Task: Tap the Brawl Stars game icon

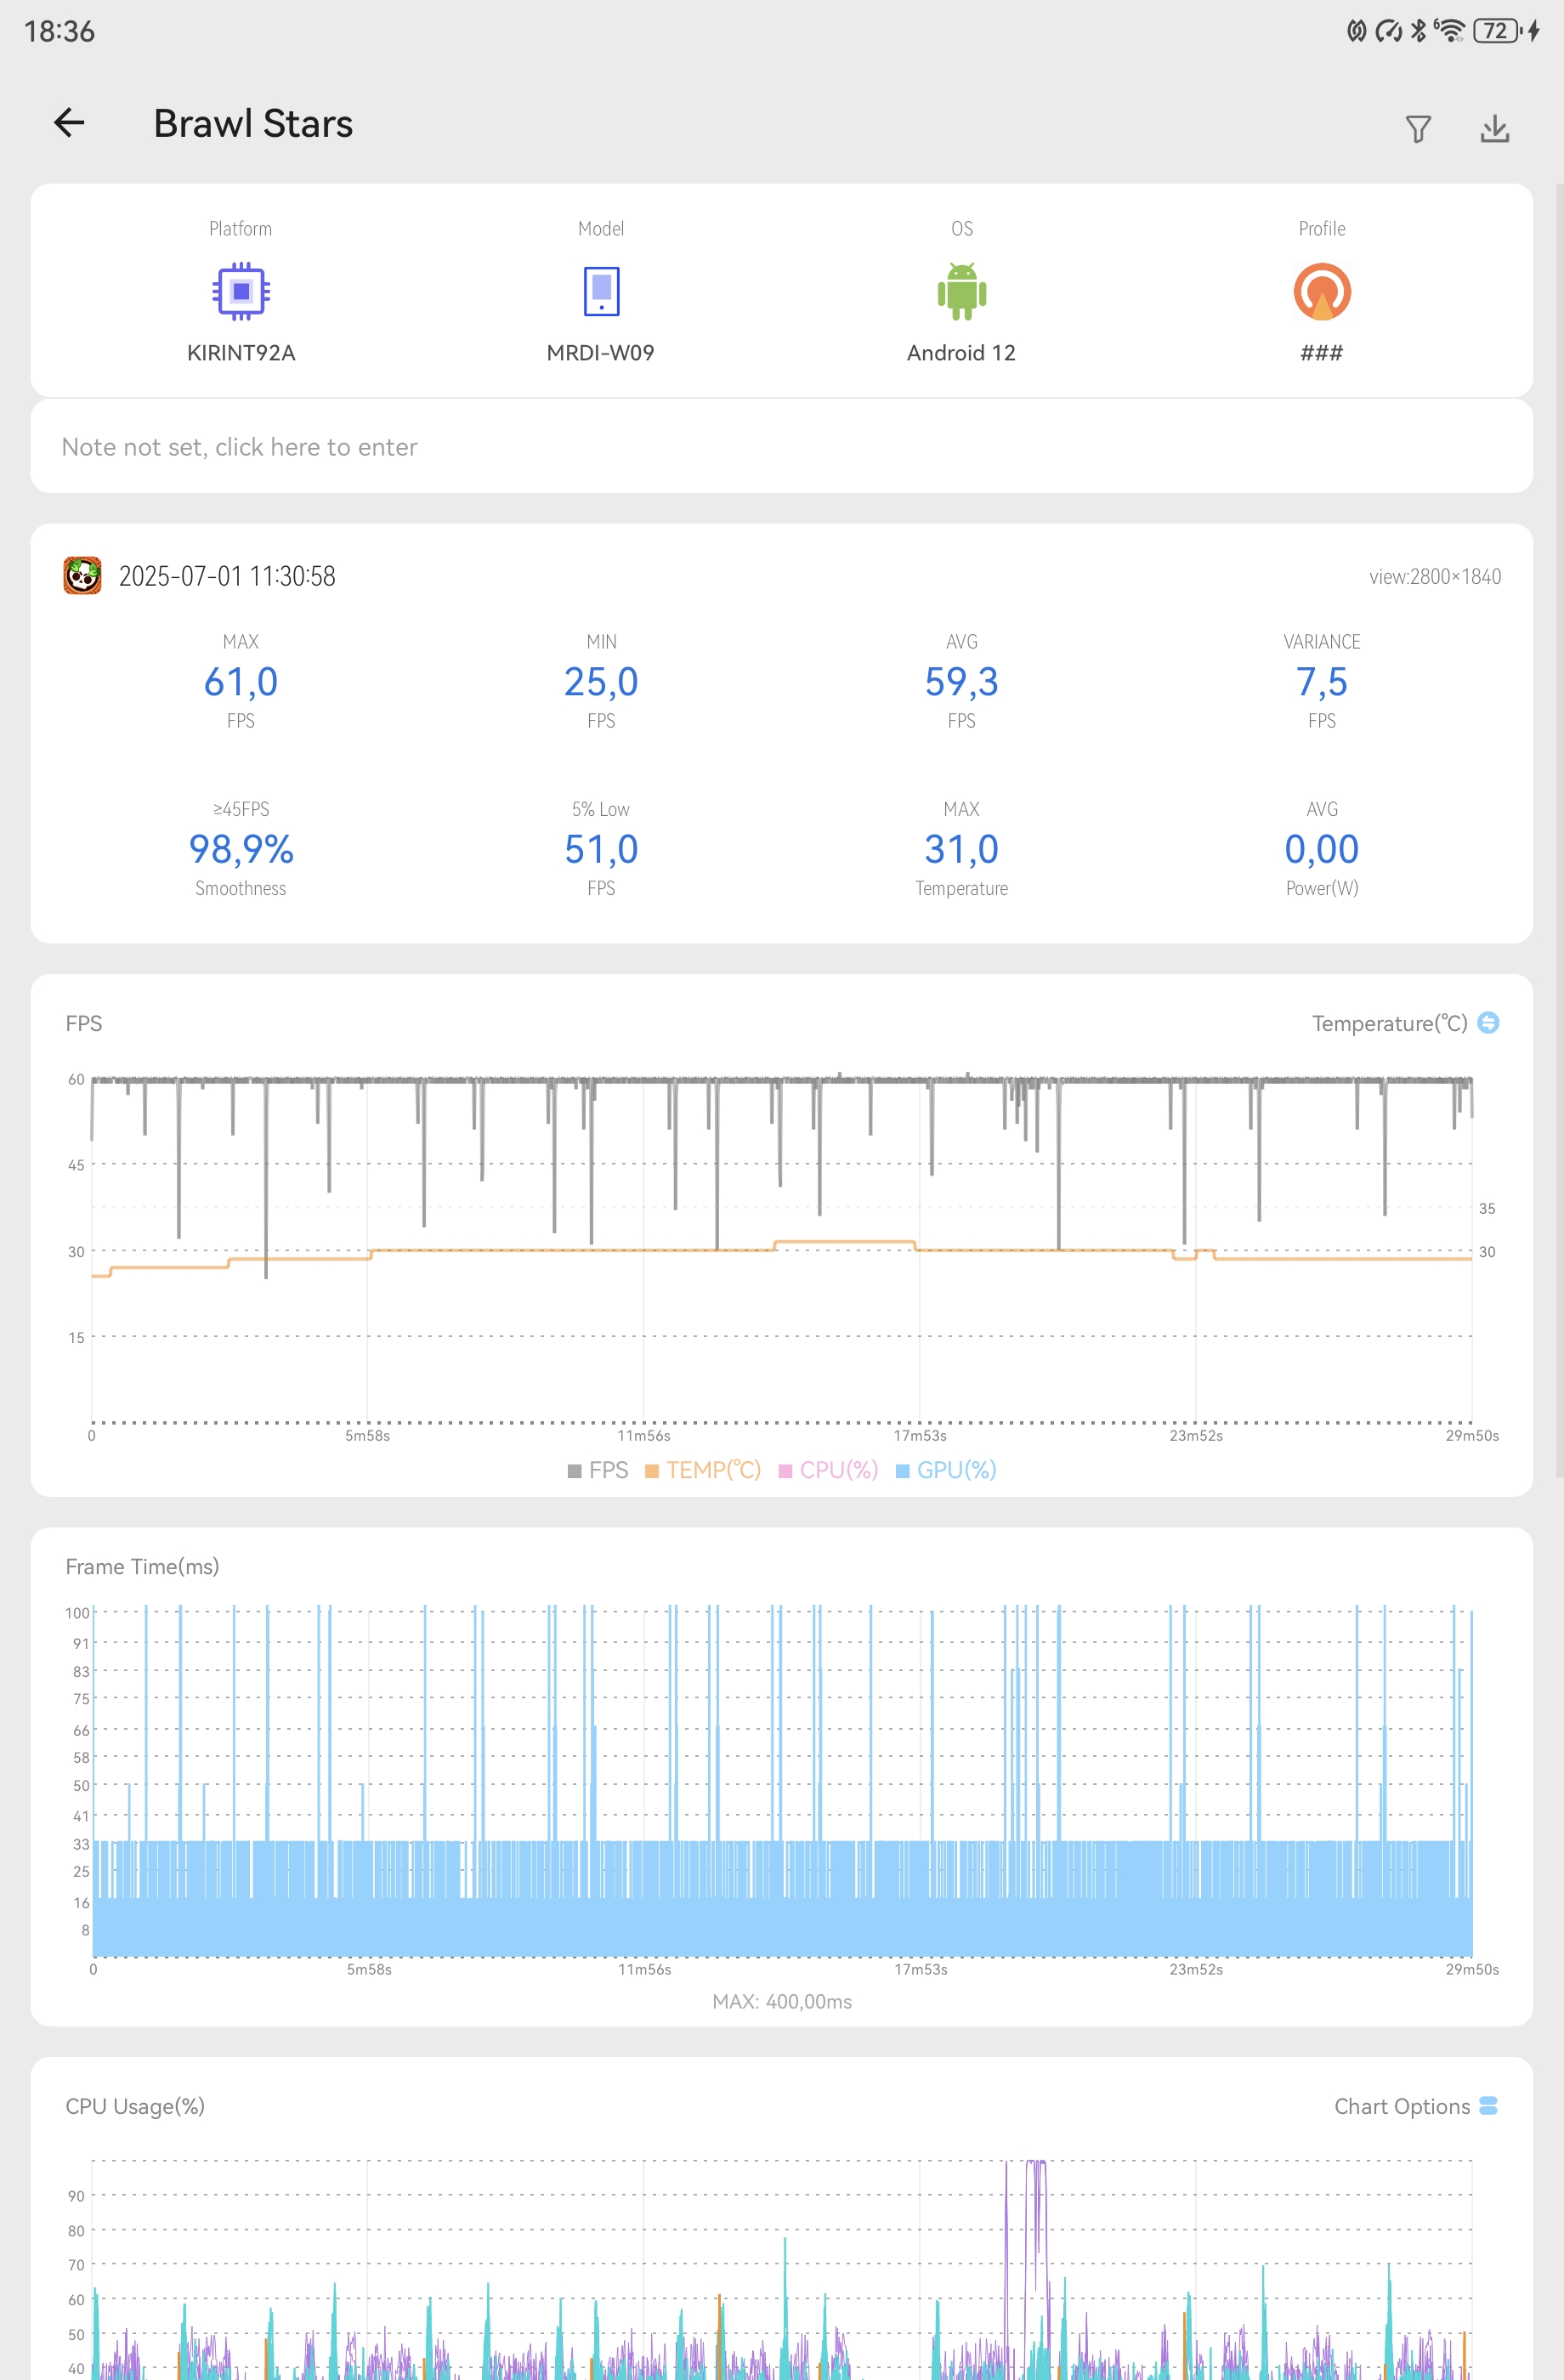Action: click(82, 575)
